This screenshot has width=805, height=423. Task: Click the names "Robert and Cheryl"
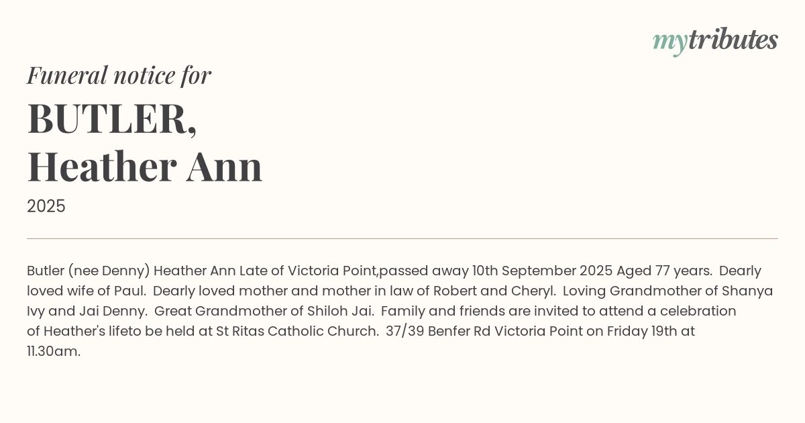click(x=494, y=291)
